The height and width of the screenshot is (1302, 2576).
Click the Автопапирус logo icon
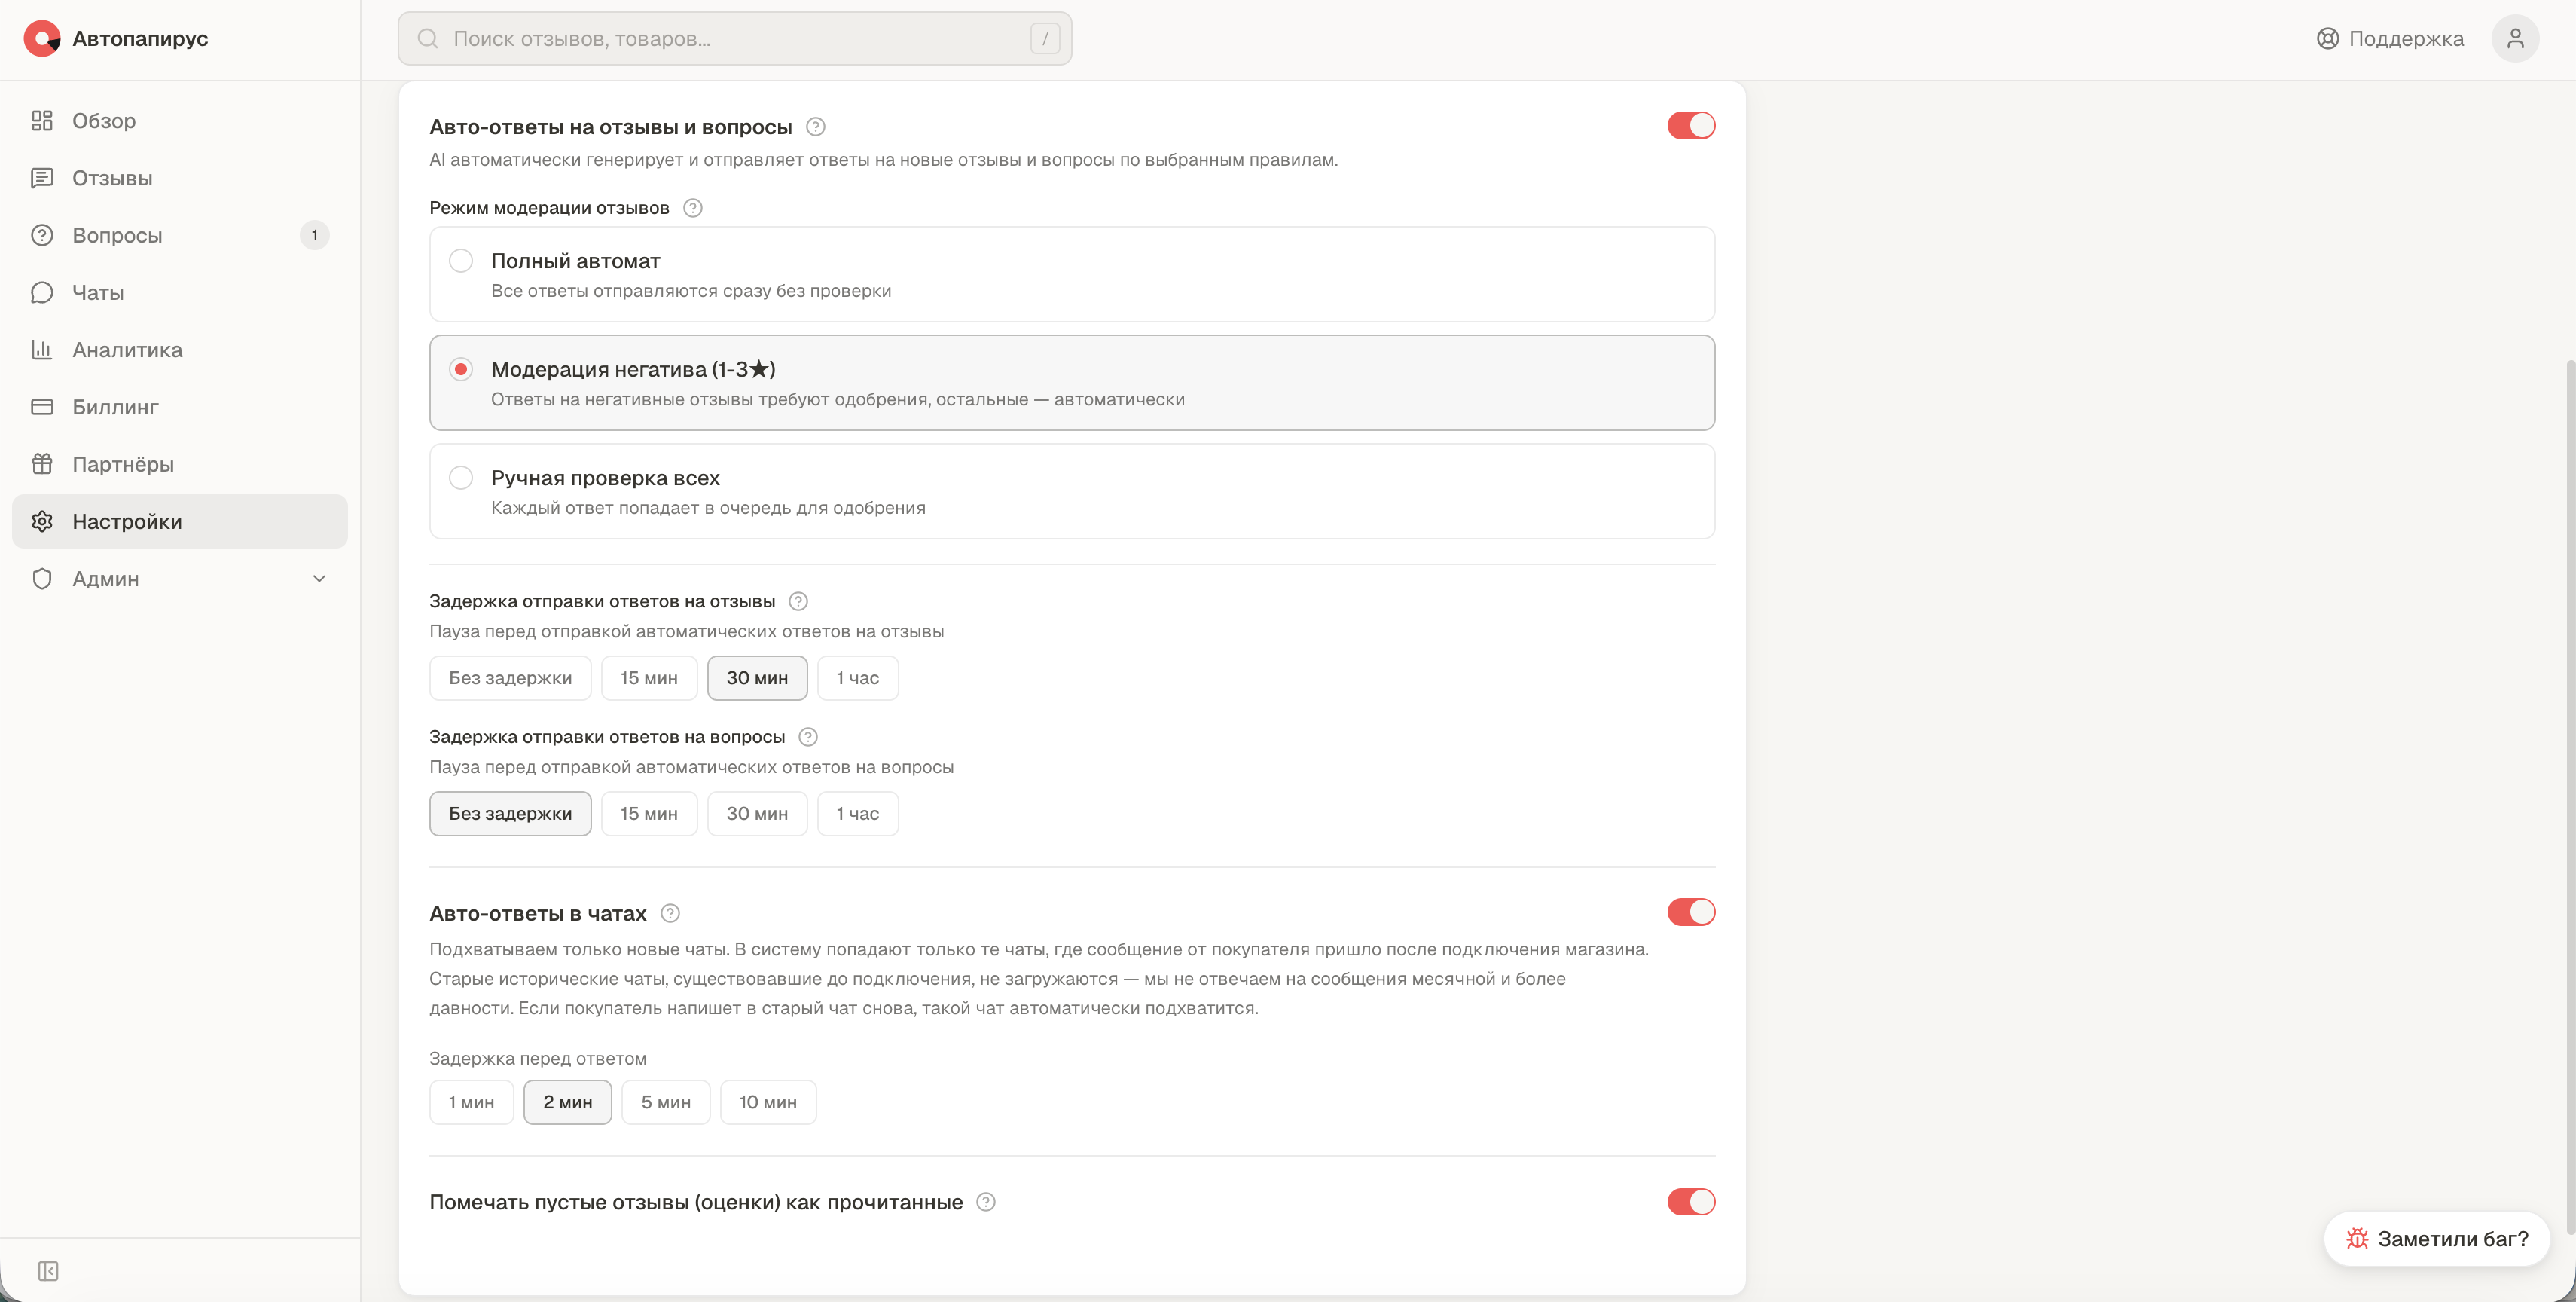point(41,39)
